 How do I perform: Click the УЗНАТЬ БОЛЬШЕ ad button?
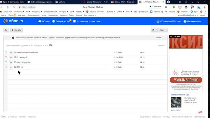coord(186,80)
